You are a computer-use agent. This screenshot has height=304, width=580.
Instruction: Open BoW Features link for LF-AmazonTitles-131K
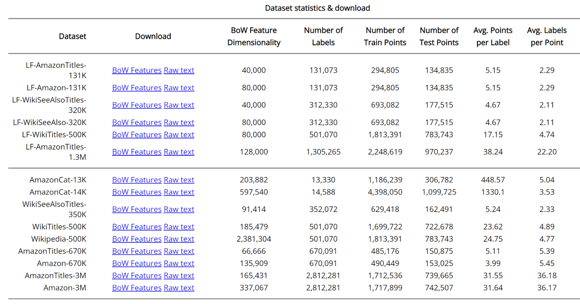(137, 70)
